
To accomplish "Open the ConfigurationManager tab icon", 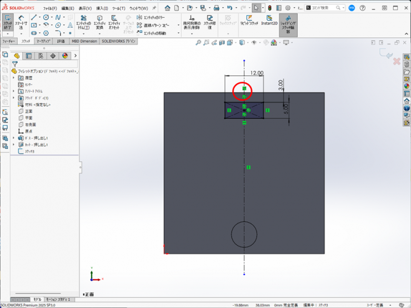I will click(41, 55).
